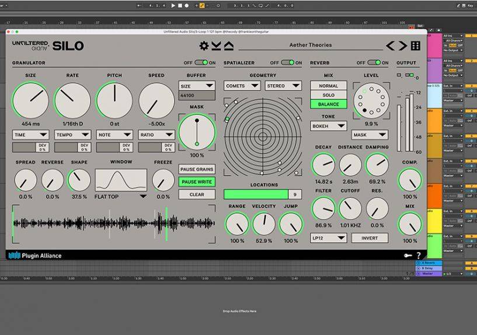Toggle the Reverb on/off switch
This screenshot has width=477, height=335.
point(374,62)
